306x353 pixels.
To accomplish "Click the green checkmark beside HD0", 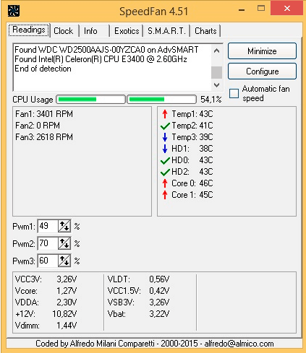I will (x=165, y=160).
